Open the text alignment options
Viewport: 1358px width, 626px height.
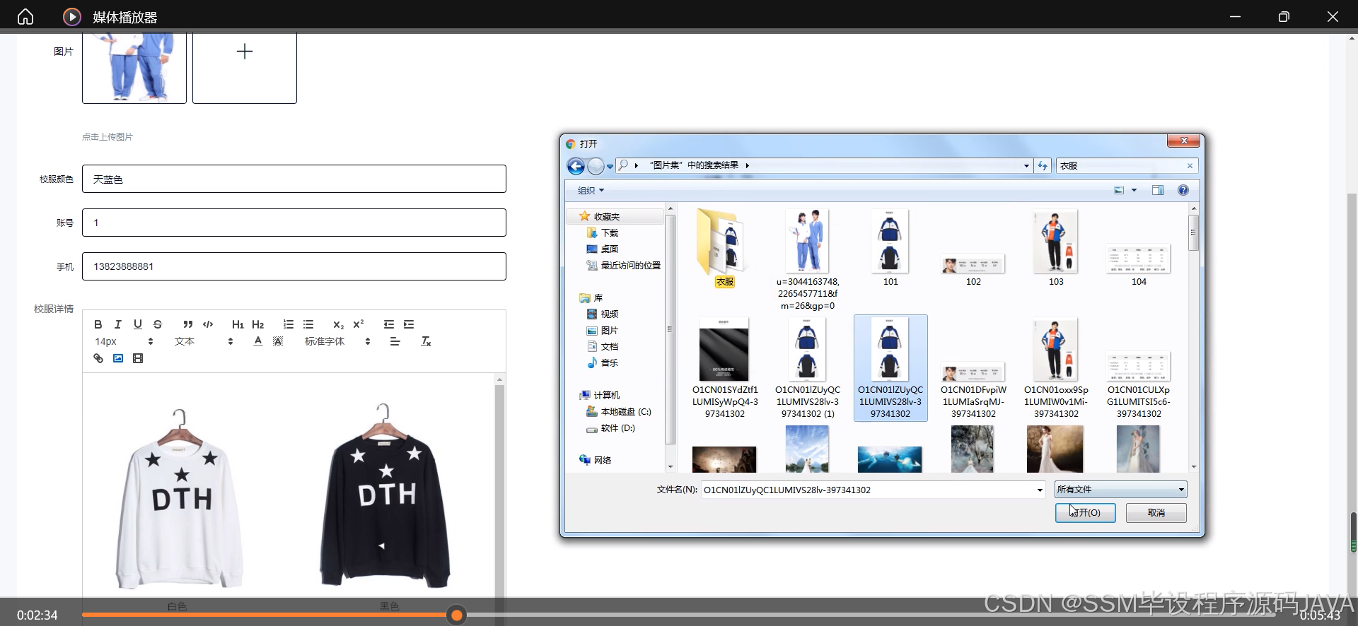(395, 341)
